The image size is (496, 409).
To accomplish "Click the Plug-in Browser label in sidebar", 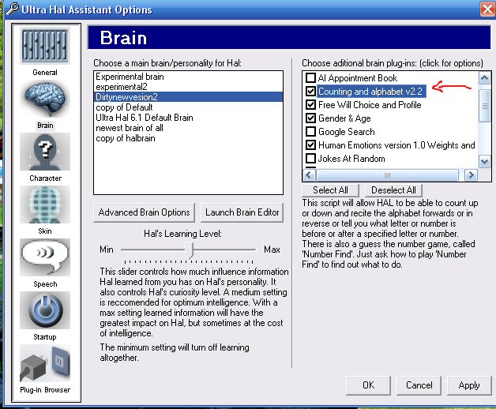I will click(x=45, y=390).
